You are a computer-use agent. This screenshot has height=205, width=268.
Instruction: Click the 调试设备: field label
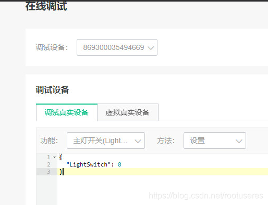click(x=52, y=47)
